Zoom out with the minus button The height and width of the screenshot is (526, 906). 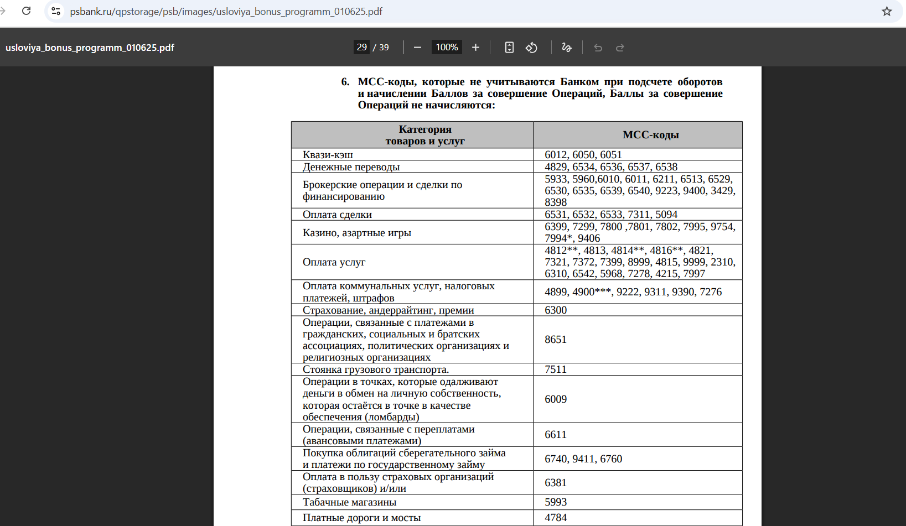tap(418, 48)
